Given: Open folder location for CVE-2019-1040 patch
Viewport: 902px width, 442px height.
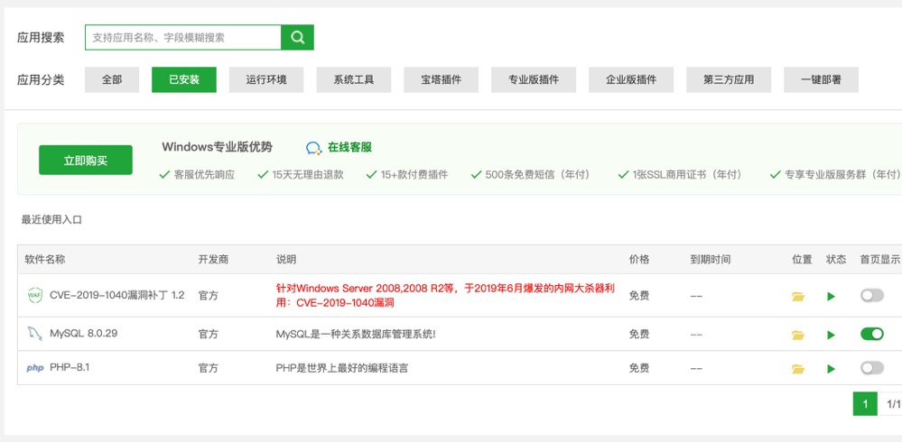Looking at the screenshot, I should [798, 297].
